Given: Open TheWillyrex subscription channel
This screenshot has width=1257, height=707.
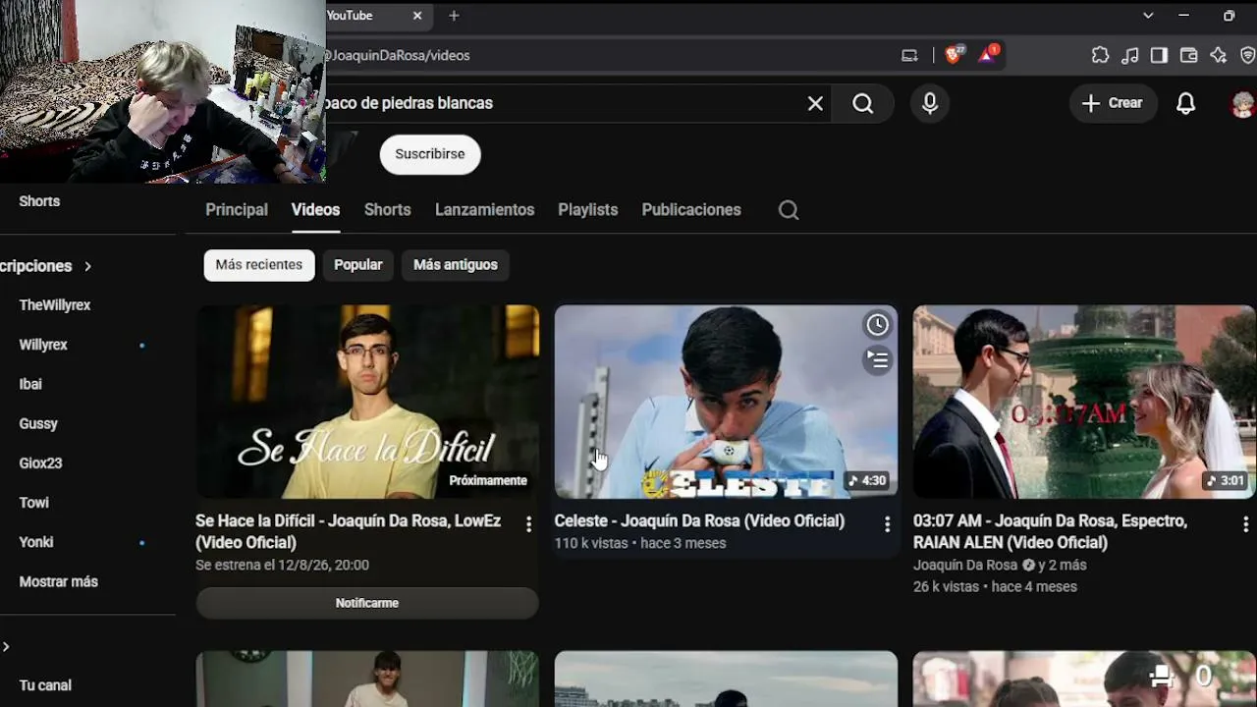Looking at the screenshot, I should [x=55, y=305].
